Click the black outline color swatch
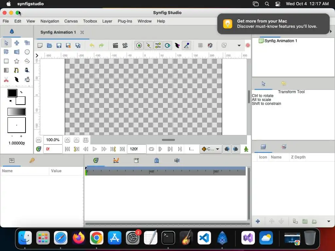 tap(12, 93)
